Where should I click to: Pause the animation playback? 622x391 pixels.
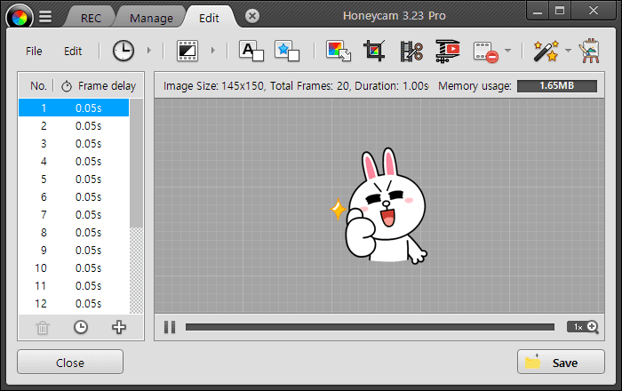tap(170, 327)
